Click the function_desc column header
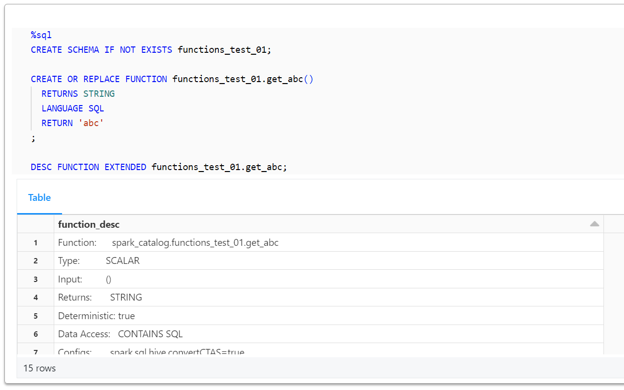 329,224
